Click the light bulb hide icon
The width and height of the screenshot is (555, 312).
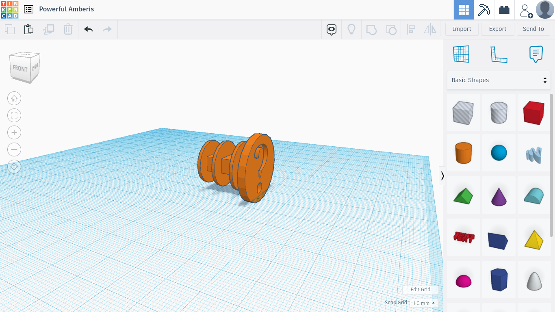(351, 29)
